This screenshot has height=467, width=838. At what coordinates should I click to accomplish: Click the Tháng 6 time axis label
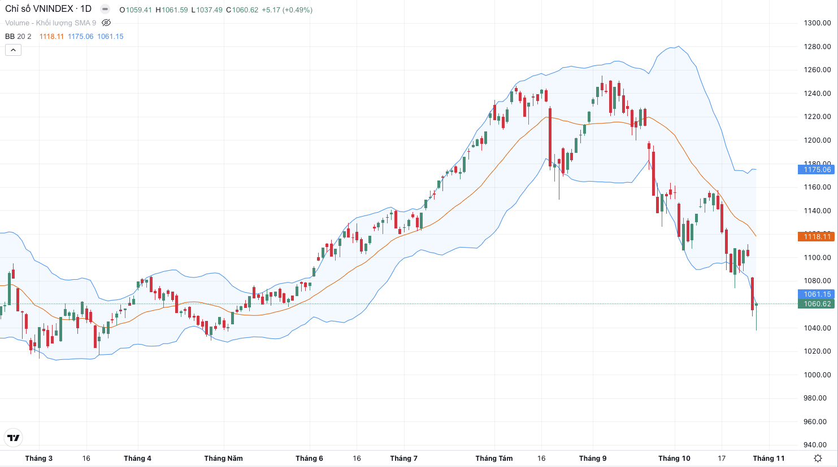point(310,459)
